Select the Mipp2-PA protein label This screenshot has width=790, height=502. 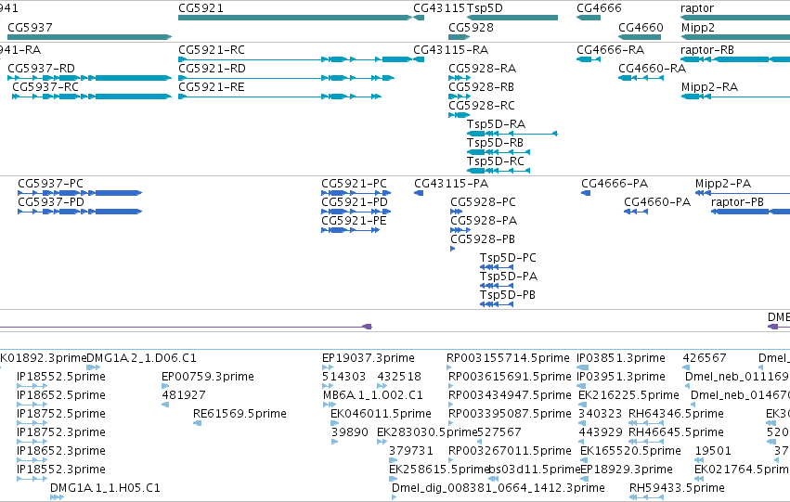click(x=723, y=184)
